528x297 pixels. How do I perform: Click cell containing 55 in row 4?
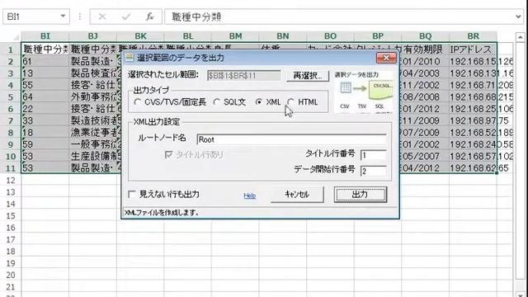[45, 85]
